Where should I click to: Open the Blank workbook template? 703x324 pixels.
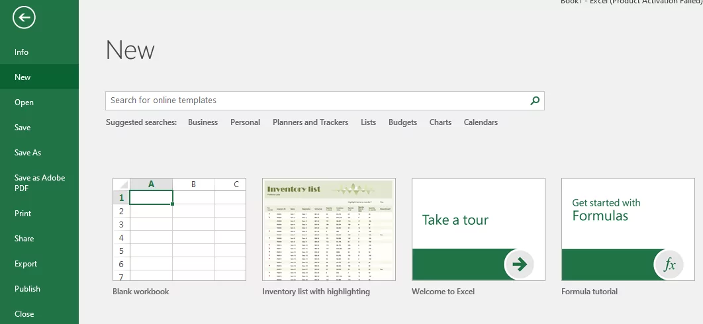click(x=179, y=229)
